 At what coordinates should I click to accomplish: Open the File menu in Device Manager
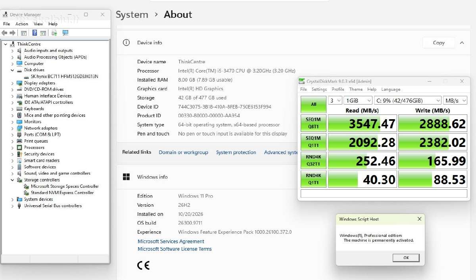point(6,24)
